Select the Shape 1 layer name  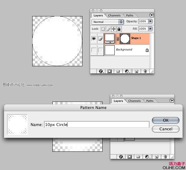[136, 38]
